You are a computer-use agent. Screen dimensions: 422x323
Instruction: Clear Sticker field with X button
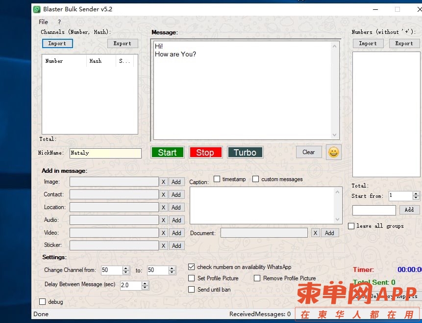[x=163, y=245]
